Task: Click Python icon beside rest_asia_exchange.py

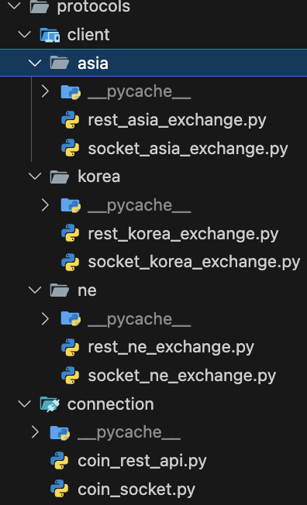Action: click(71, 120)
